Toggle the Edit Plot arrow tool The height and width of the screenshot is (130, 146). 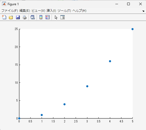point(56,17)
